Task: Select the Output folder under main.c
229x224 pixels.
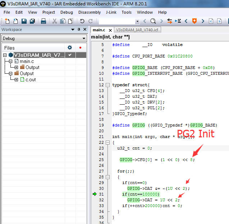Action: coord(32,67)
